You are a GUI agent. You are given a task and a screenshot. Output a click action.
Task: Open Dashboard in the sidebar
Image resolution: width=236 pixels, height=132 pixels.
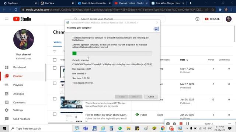(20, 67)
